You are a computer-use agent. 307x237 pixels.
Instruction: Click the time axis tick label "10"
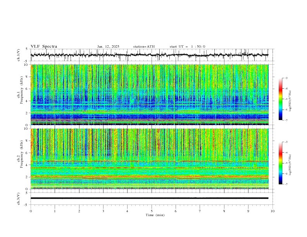pos(273,211)
